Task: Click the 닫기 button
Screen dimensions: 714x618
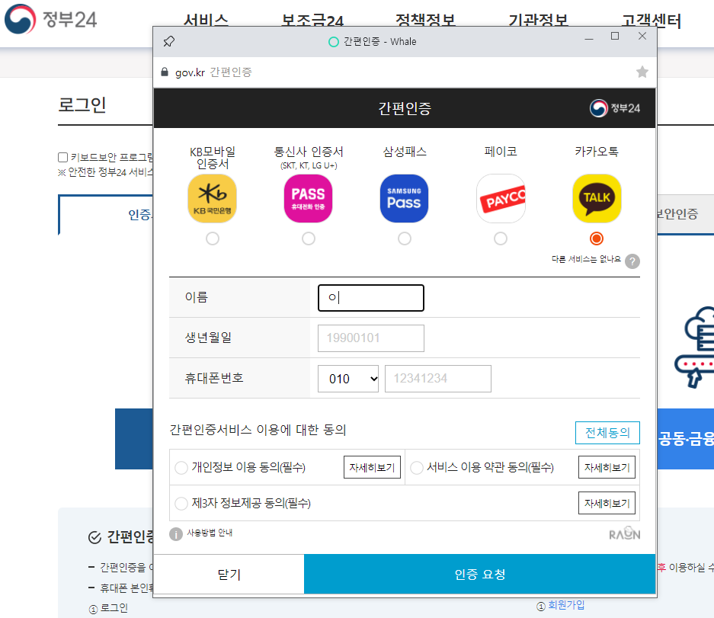Action: click(x=229, y=574)
